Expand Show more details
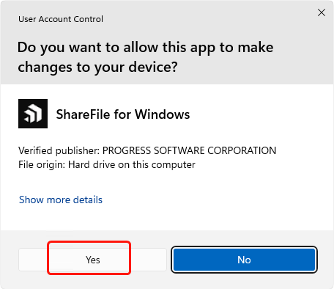The width and height of the screenshot is (334, 289). coord(61,200)
